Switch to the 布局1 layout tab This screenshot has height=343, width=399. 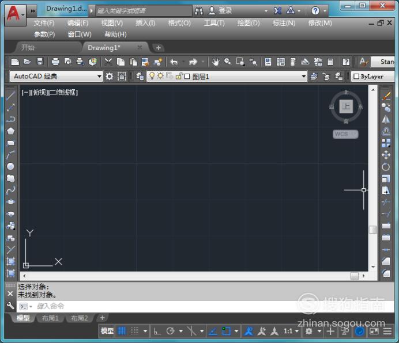click(50, 318)
